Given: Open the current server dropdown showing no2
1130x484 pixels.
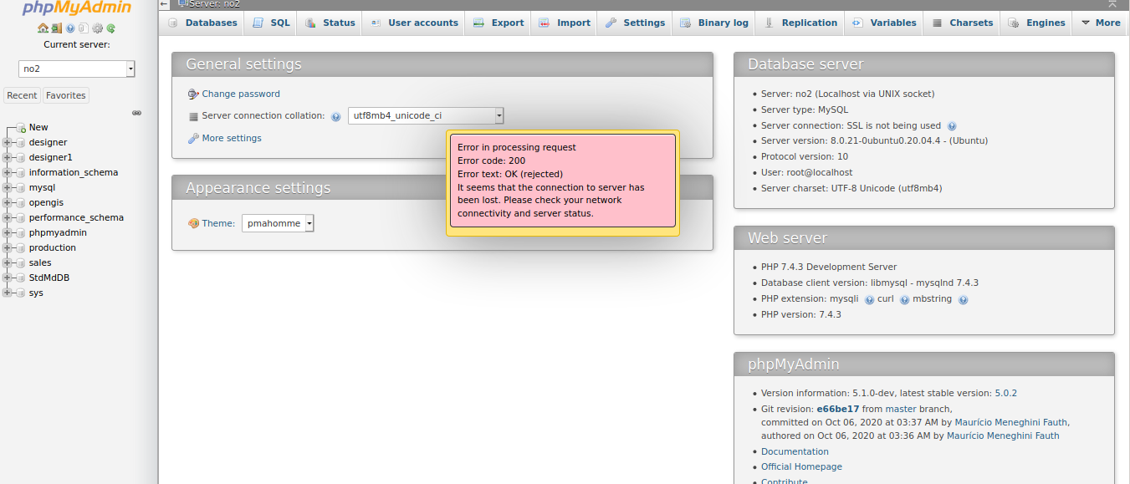Looking at the screenshot, I should click(77, 69).
